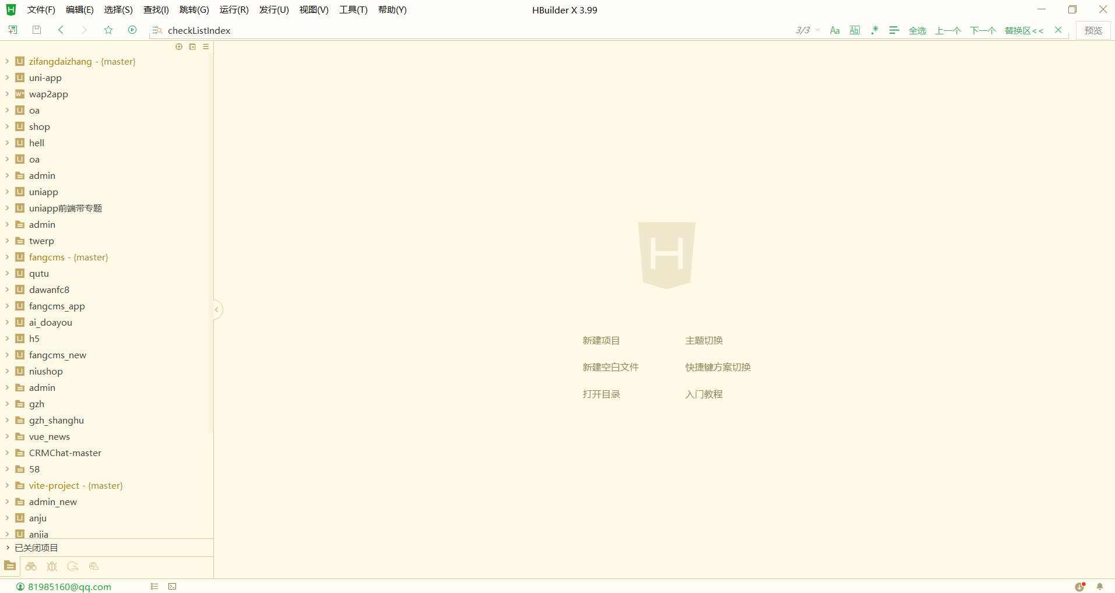Click 上一个 previous match
Image resolution: width=1115 pixels, height=593 pixels.
click(x=948, y=30)
